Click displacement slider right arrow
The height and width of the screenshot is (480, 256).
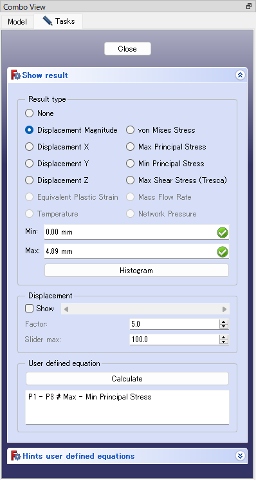coord(224,309)
